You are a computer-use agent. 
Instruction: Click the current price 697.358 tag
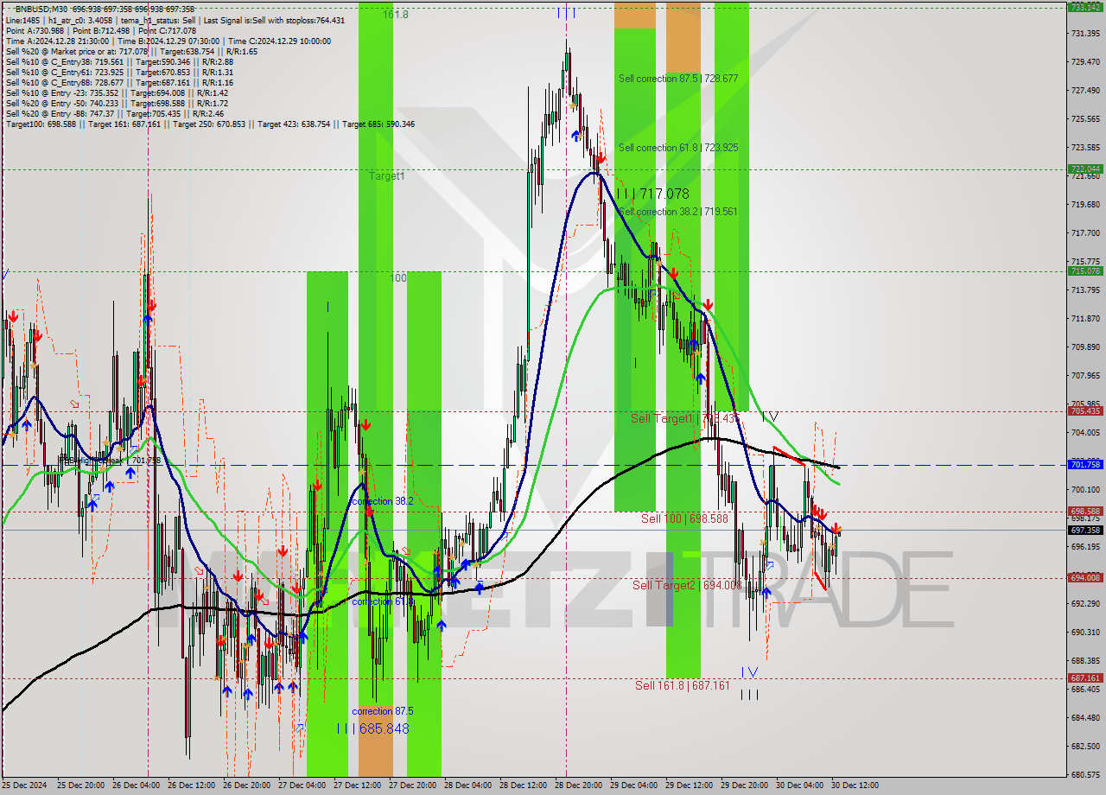(1085, 531)
